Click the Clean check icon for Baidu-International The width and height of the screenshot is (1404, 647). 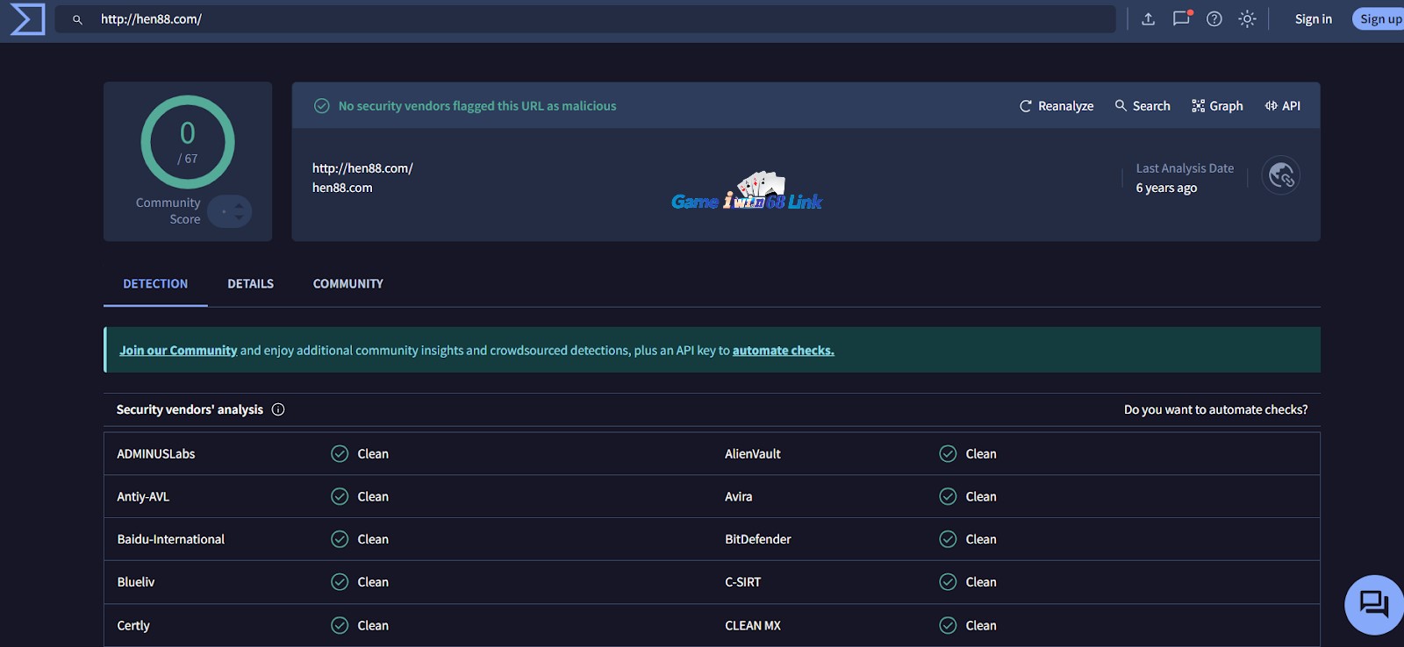click(x=340, y=540)
